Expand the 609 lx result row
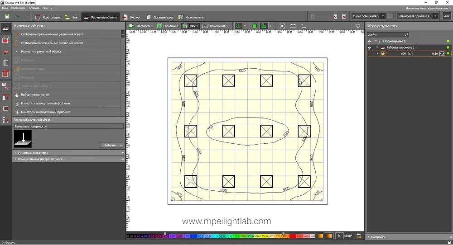This screenshot has height=245, width=453. click(x=377, y=54)
